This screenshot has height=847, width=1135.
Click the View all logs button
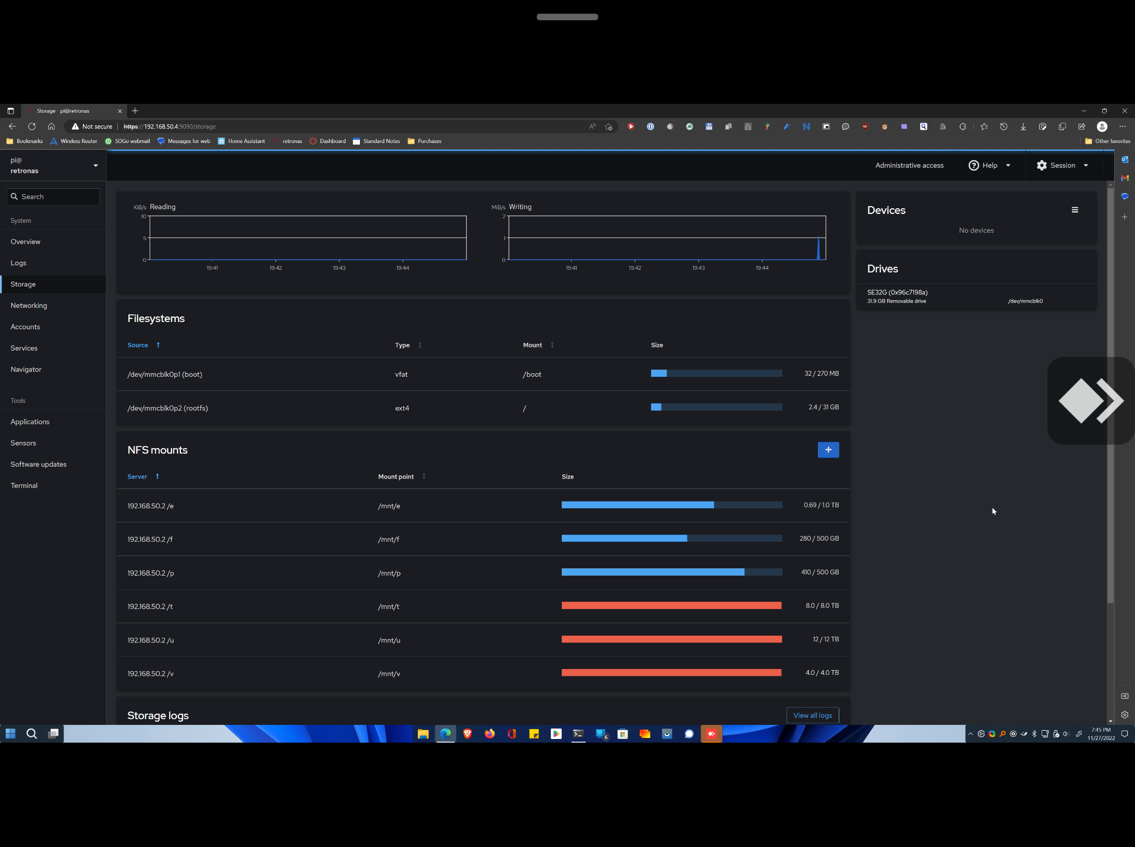click(812, 715)
